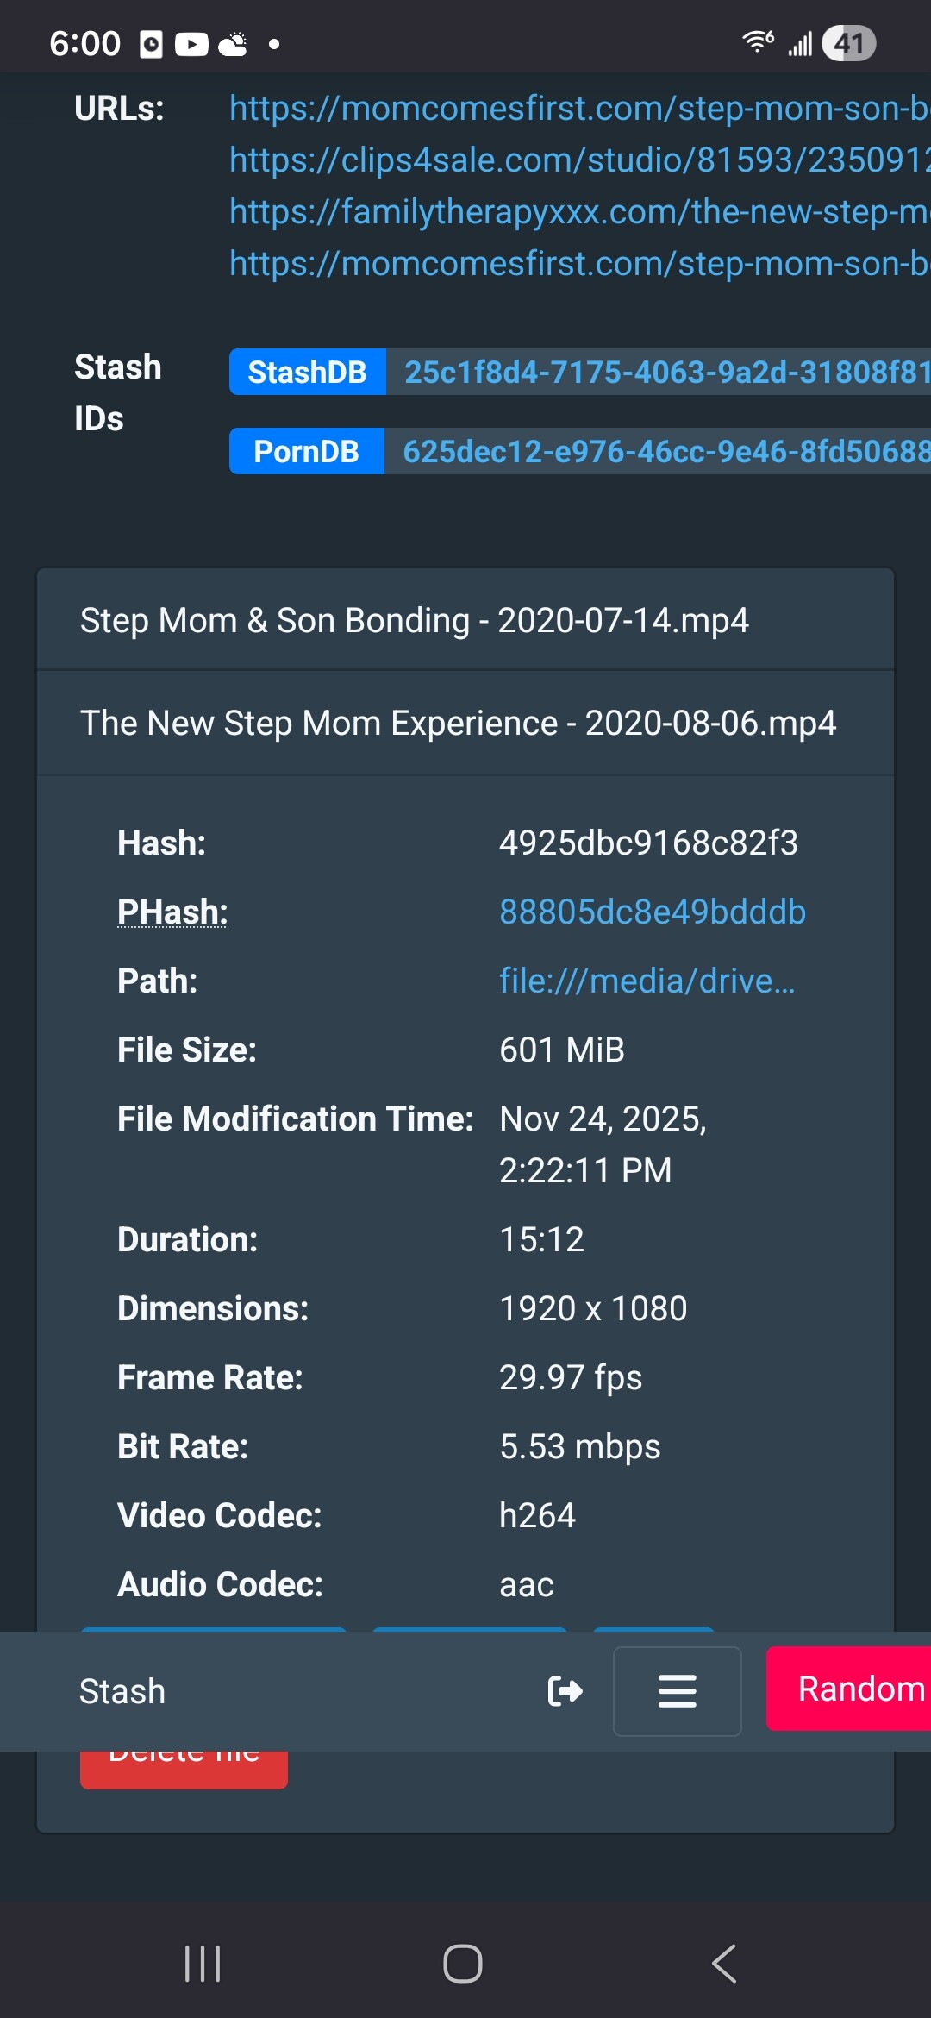The height and width of the screenshot is (2018, 931).
Task: Open the file Path link
Action: 648,980
